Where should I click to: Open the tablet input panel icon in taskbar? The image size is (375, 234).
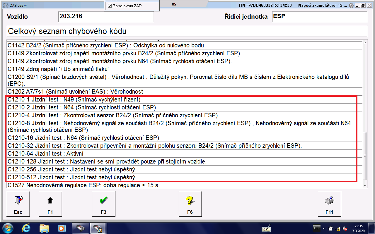(x=266, y=228)
